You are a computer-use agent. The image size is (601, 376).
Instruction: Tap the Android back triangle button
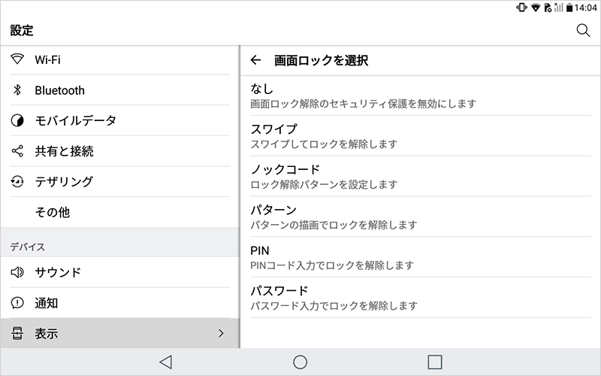[165, 362]
